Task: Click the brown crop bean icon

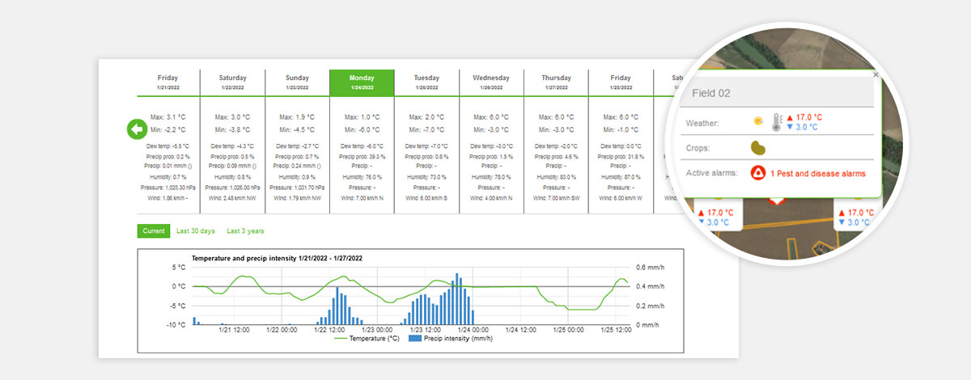Action: tap(758, 148)
